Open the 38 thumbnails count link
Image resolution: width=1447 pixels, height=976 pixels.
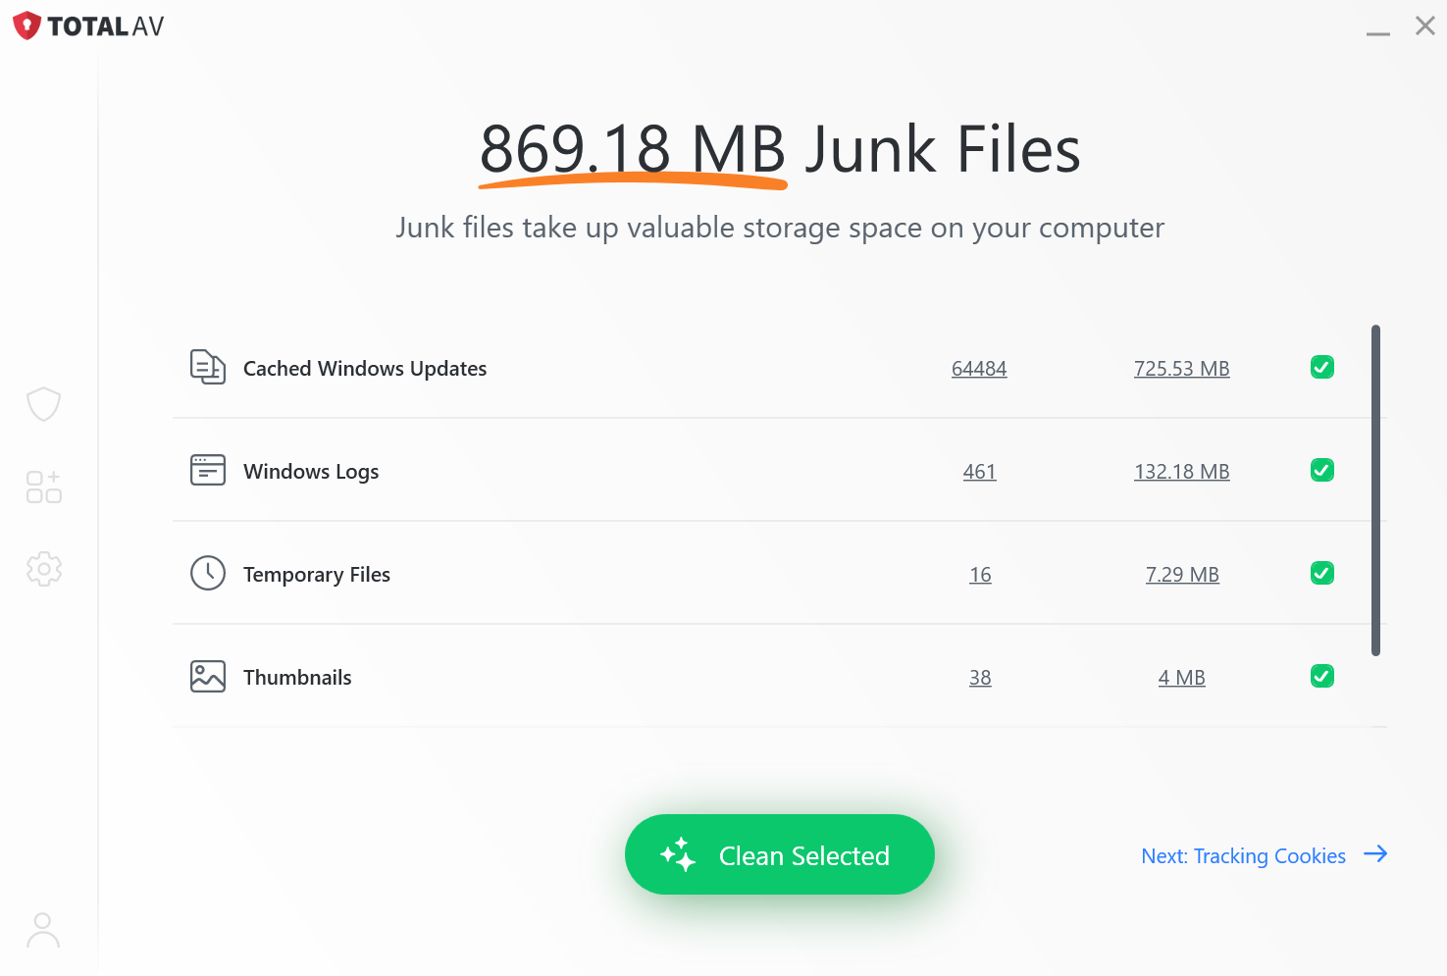coord(980,678)
